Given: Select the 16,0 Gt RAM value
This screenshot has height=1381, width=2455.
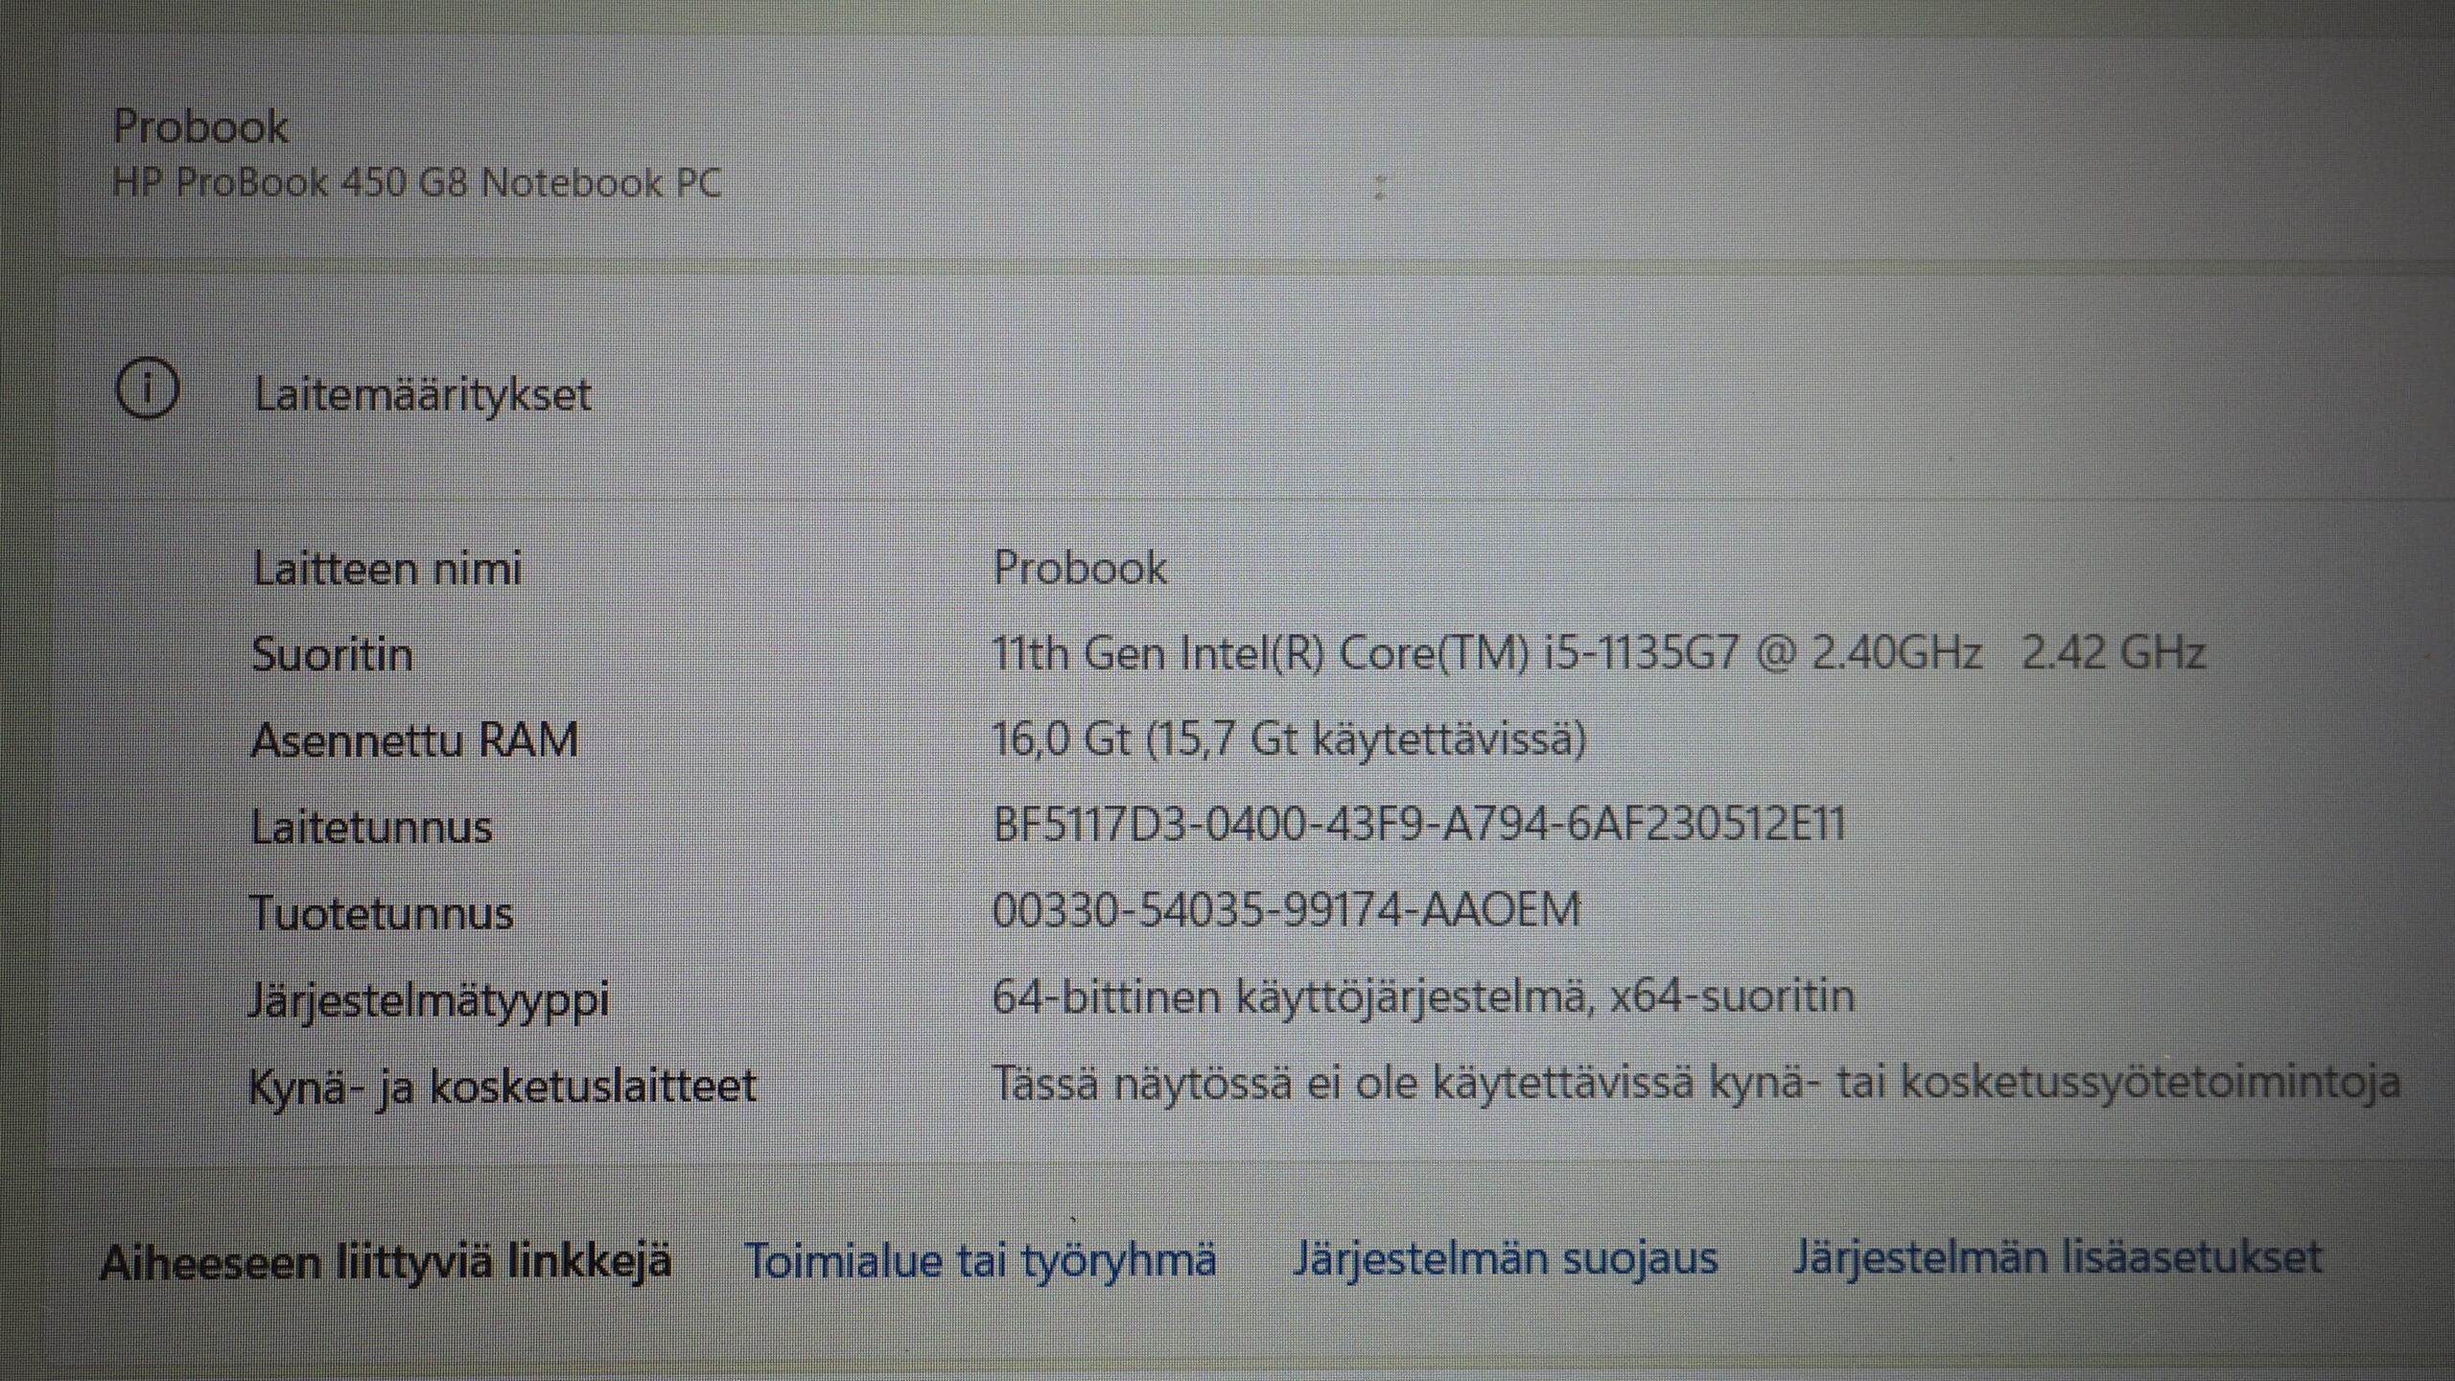Looking at the screenshot, I should point(1289,739).
